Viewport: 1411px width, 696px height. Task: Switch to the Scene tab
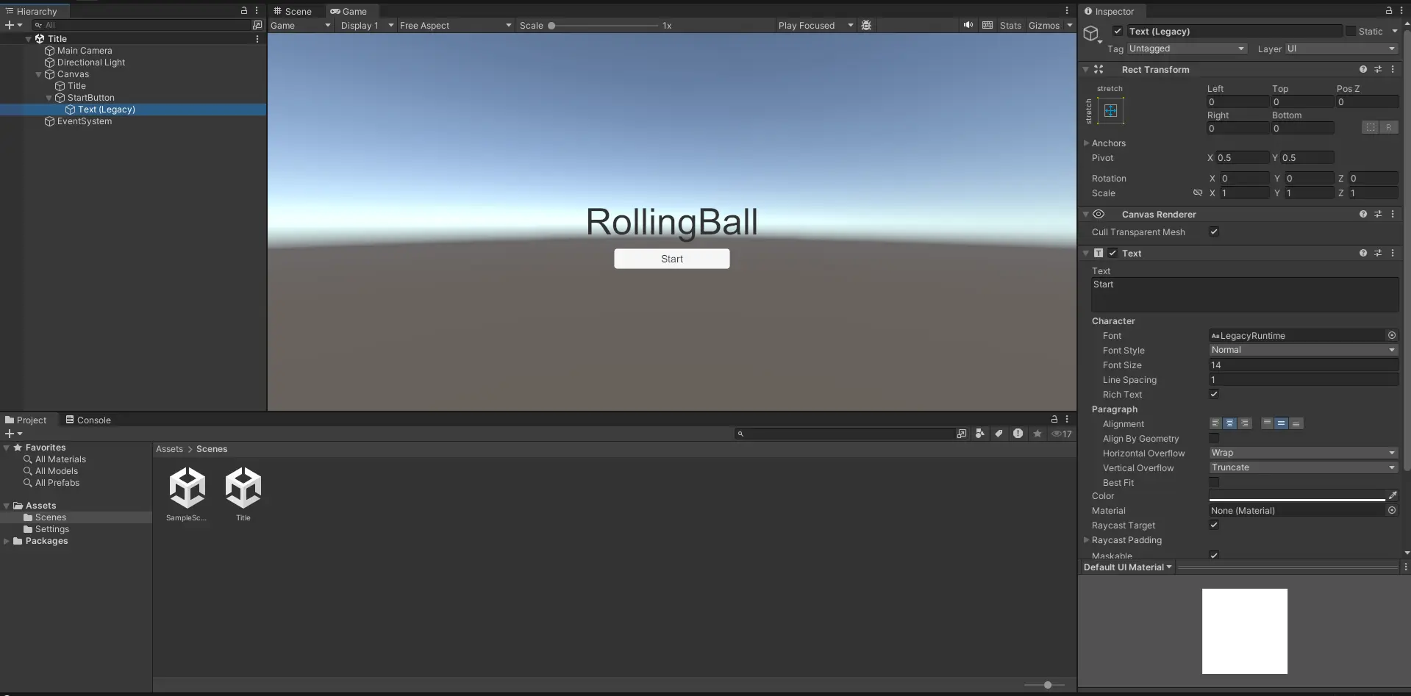[293, 11]
